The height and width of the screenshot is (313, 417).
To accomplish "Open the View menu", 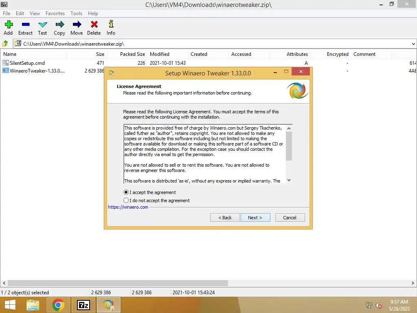I will (x=35, y=13).
